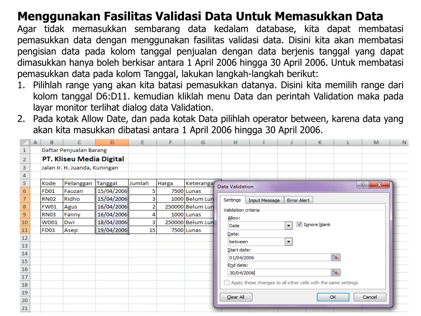Select row 6 header

pyautogui.click(x=25, y=191)
